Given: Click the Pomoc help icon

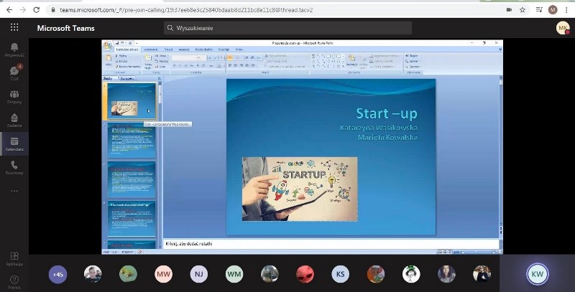Looking at the screenshot, I should point(14,280).
